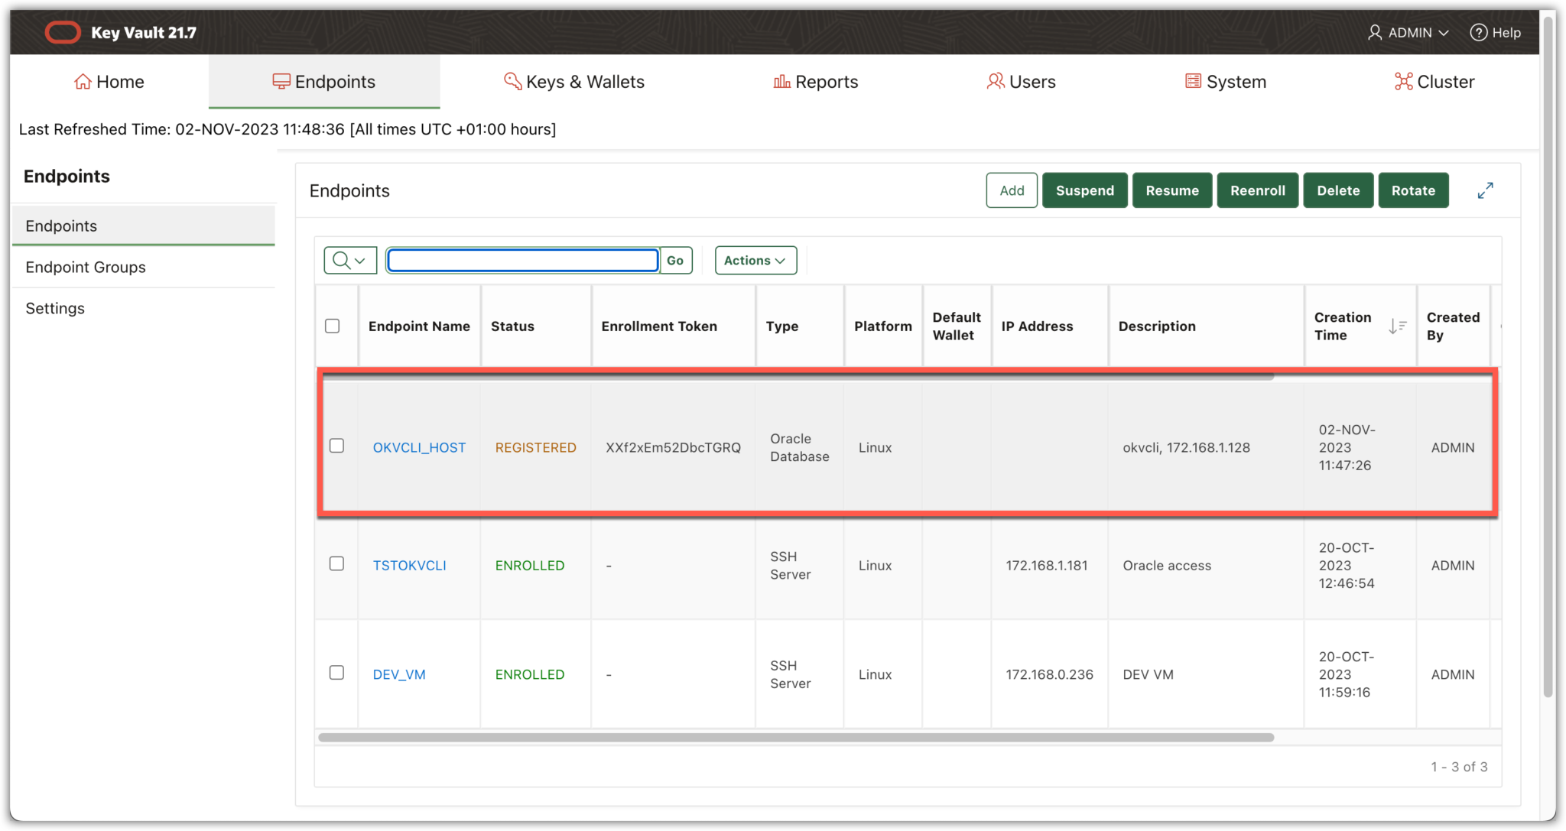Image resolution: width=1566 pixels, height=831 pixels.
Task: Open the Cluster tab
Action: pos(1434,82)
